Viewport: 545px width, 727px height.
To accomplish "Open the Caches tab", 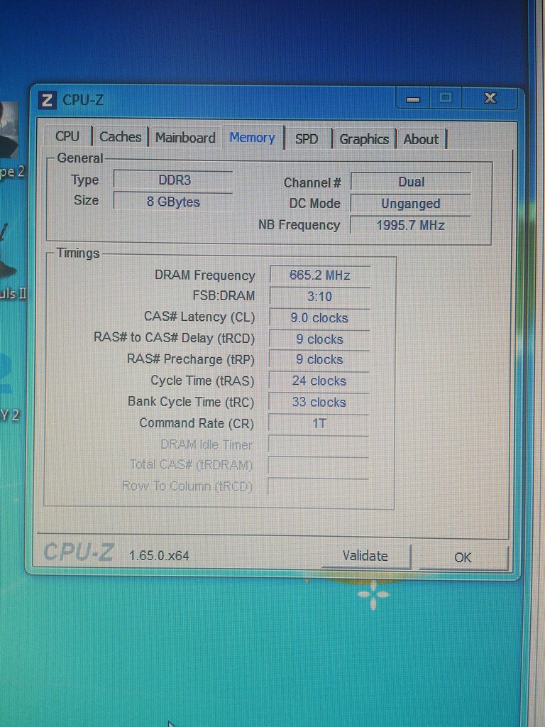I will (x=120, y=137).
